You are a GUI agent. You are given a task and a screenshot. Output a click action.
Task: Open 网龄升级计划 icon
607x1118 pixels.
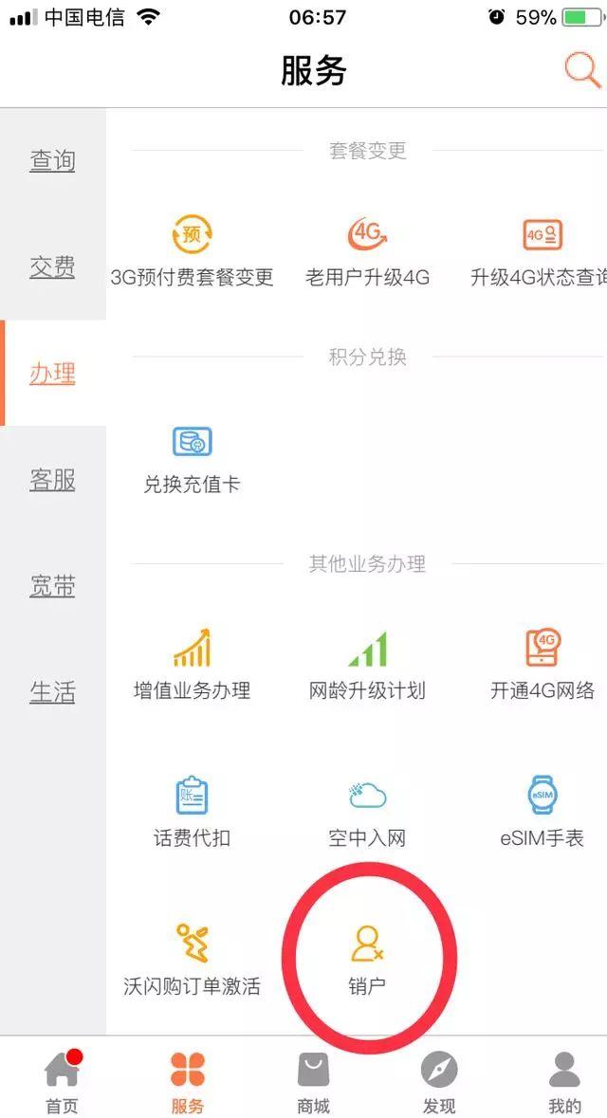pyautogui.click(x=367, y=649)
